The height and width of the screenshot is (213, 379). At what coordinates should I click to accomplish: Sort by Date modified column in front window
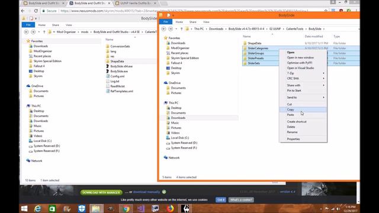point(313,37)
